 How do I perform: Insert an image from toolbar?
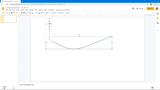[x=26, y=13]
